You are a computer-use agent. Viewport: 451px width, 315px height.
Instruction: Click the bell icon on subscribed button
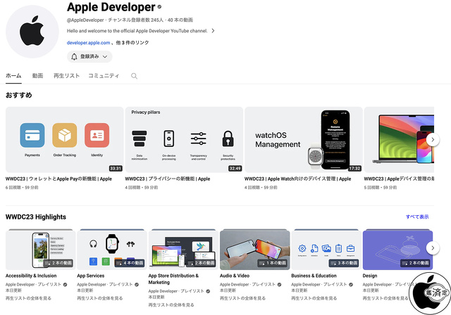click(x=74, y=56)
